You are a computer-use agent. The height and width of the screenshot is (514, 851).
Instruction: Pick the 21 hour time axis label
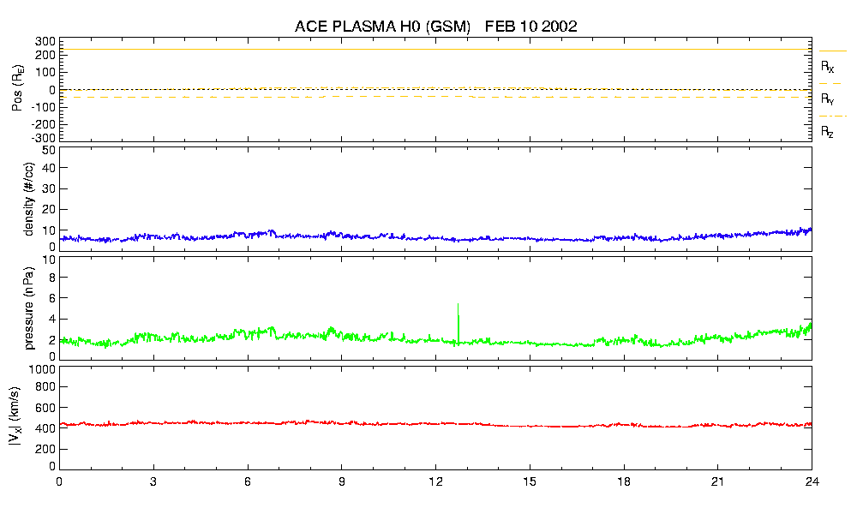tap(717, 481)
